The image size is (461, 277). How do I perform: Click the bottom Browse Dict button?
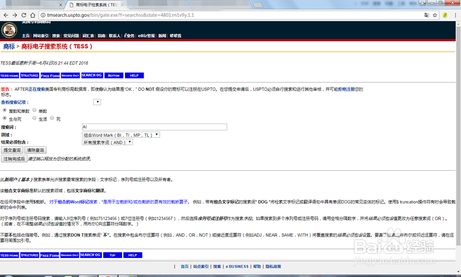(70, 255)
